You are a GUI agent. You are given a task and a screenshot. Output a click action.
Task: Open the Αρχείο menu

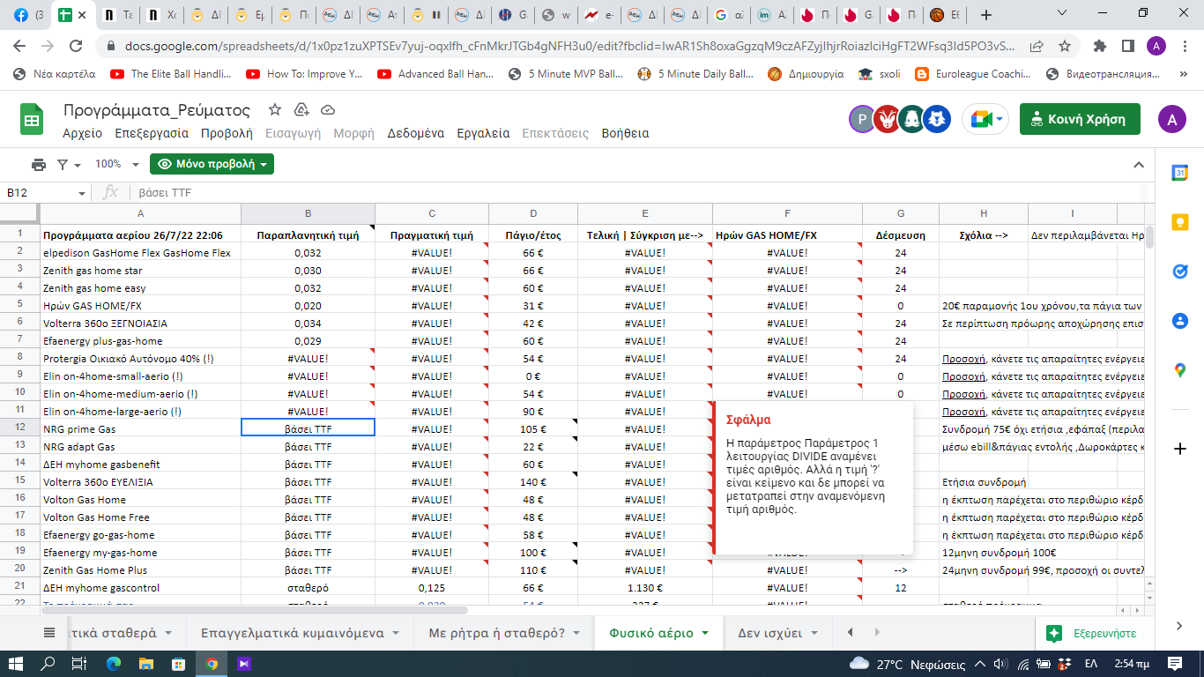pyautogui.click(x=82, y=133)
